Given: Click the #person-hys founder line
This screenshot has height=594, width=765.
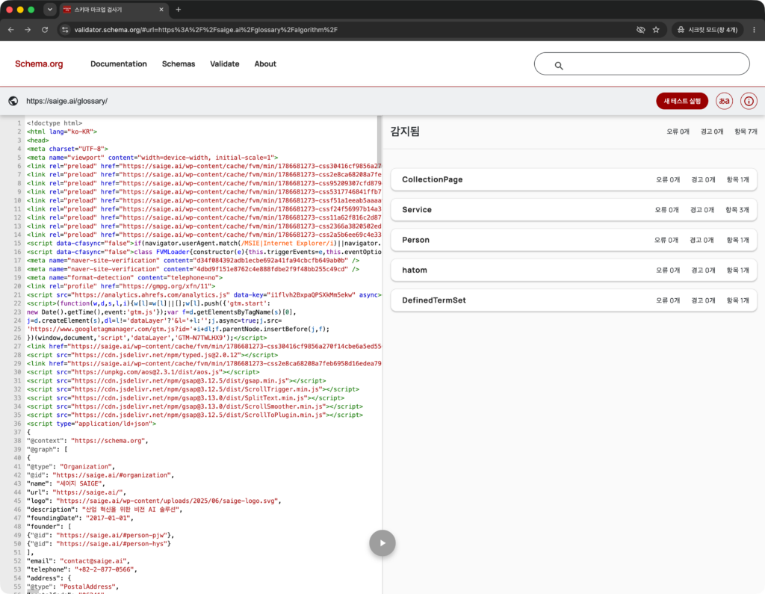Looking at the screenshot, I should [x=99, y=544].
